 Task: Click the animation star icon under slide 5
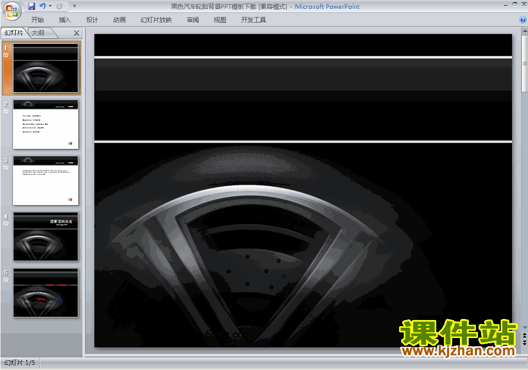point(6,280)
